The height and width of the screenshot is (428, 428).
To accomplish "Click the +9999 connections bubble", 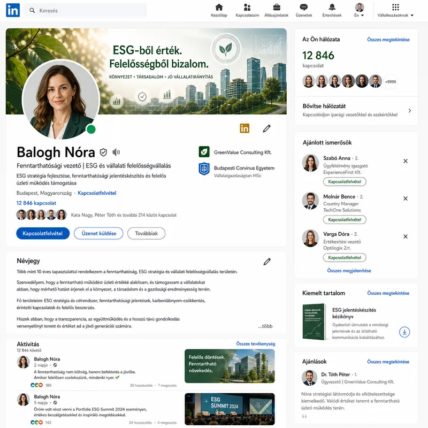I will 391,82.
